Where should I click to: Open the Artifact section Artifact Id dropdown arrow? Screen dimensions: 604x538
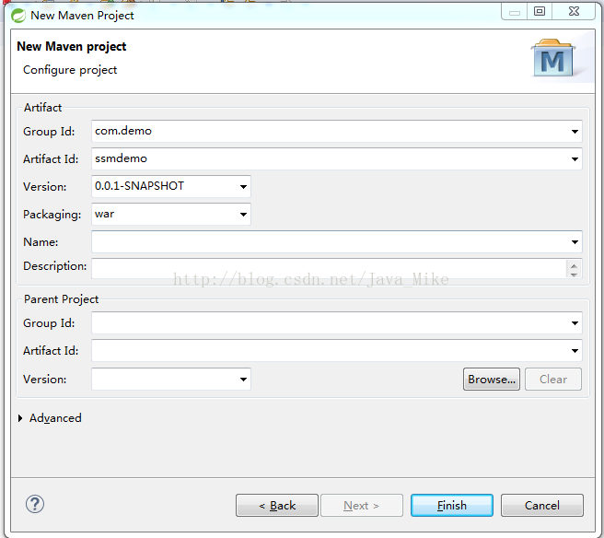575,158
